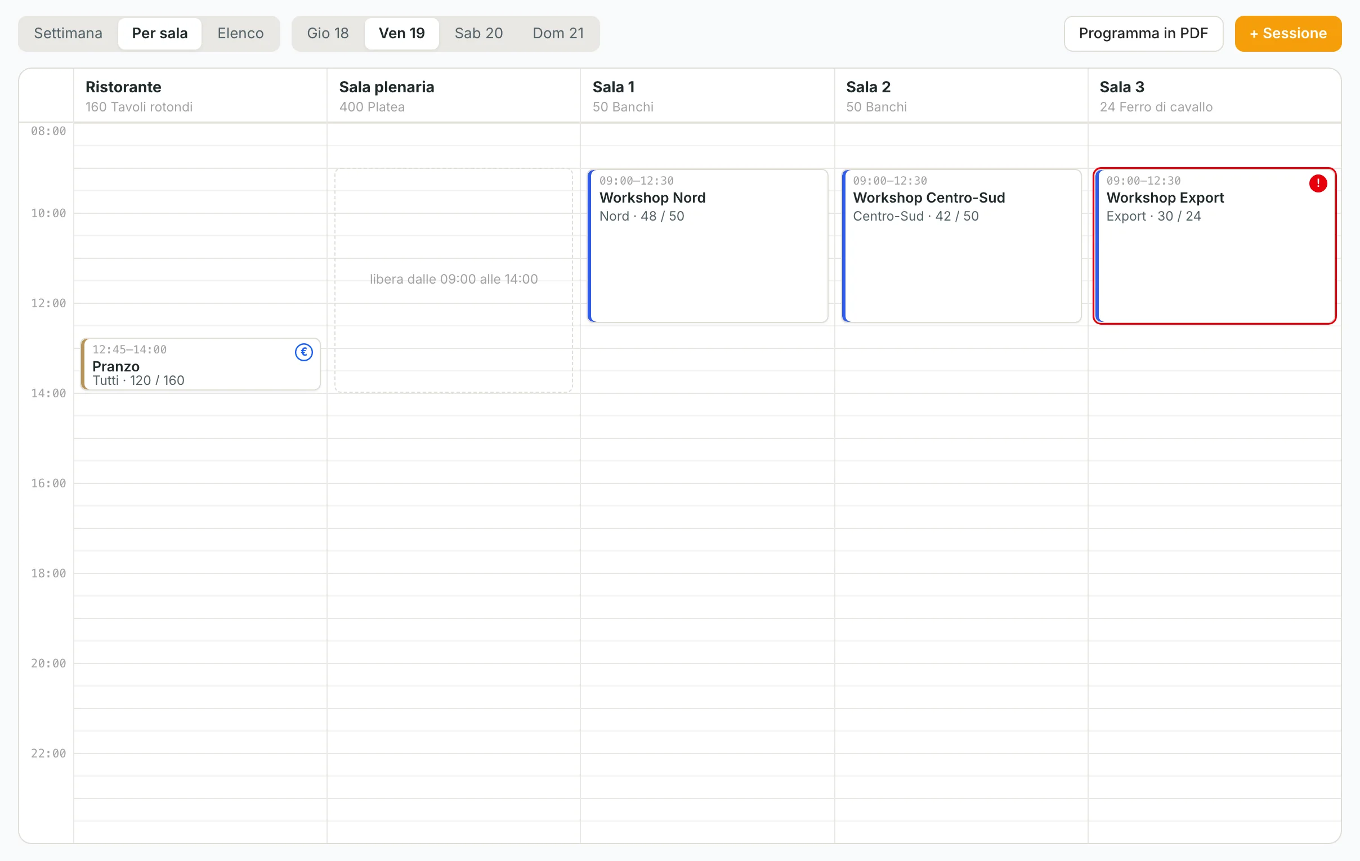The width and height of the screenshot is (1360, 861).
Task: Switch to Settimana view
Action: pos(68,33)
